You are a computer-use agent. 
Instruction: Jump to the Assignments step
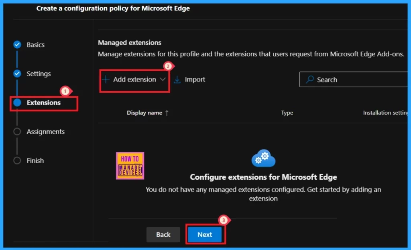[x=46, y=131]
